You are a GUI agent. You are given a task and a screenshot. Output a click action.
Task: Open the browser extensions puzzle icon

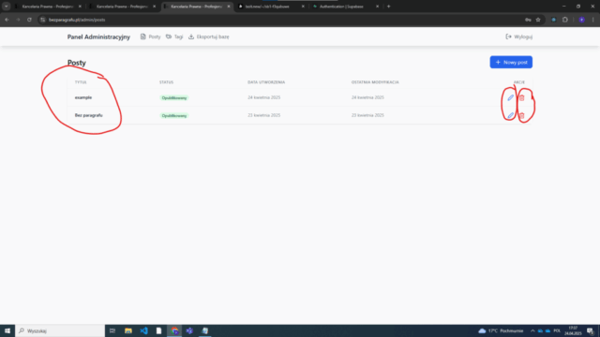tap(565, 20)
